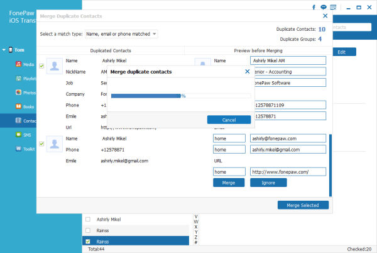
Task: Uncheck first Ashirly Mikel duplicate with nickname
Action: pyautogui.click(x=41, y=66)
